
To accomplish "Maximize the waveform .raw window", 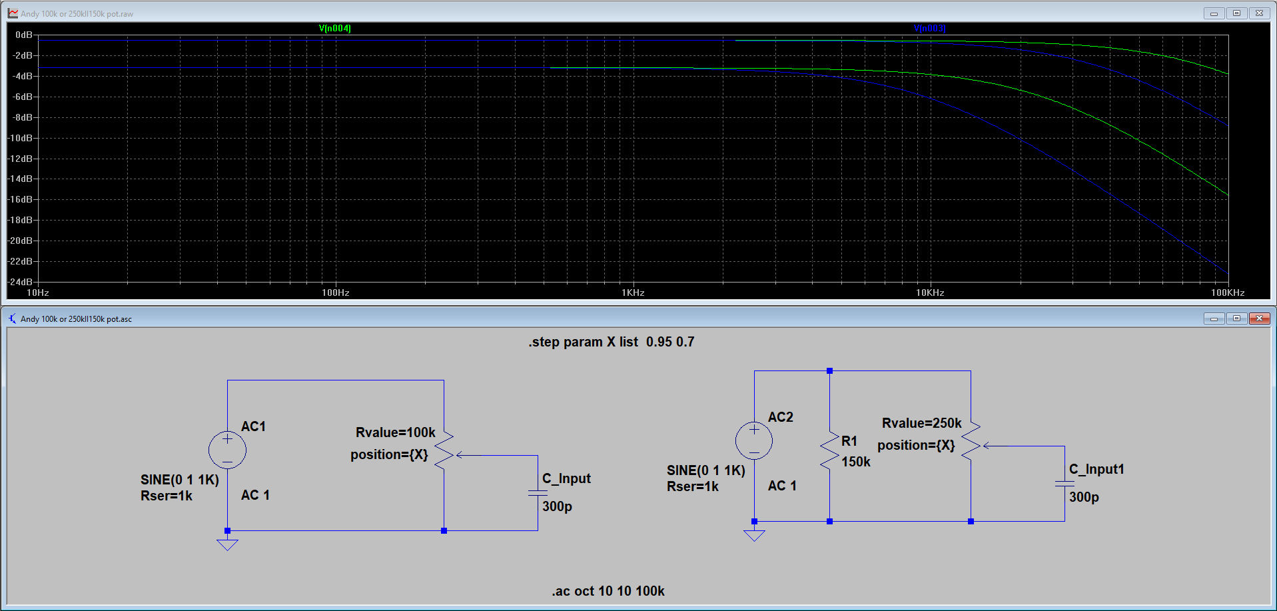I will (x=1236, y=13).
